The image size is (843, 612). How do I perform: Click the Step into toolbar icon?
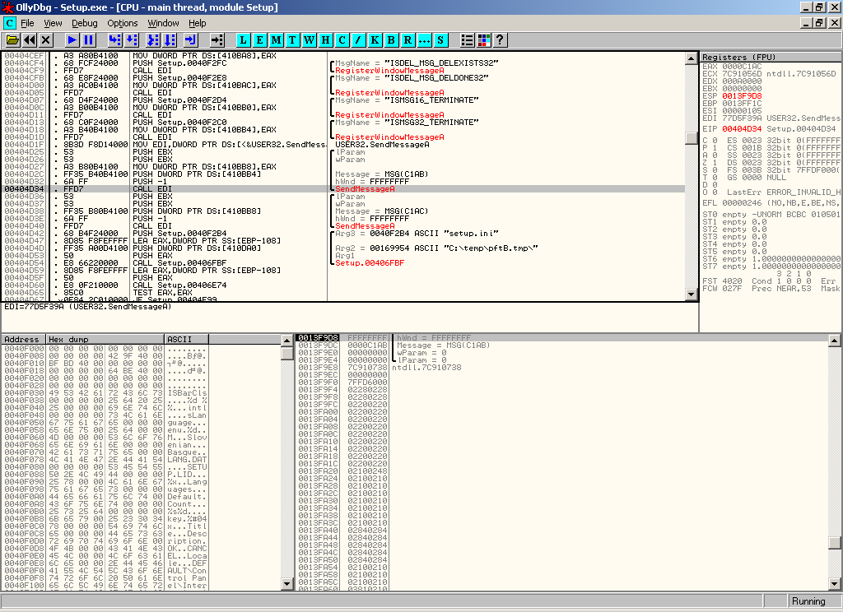pyautogui.click(x=114, y=40)
